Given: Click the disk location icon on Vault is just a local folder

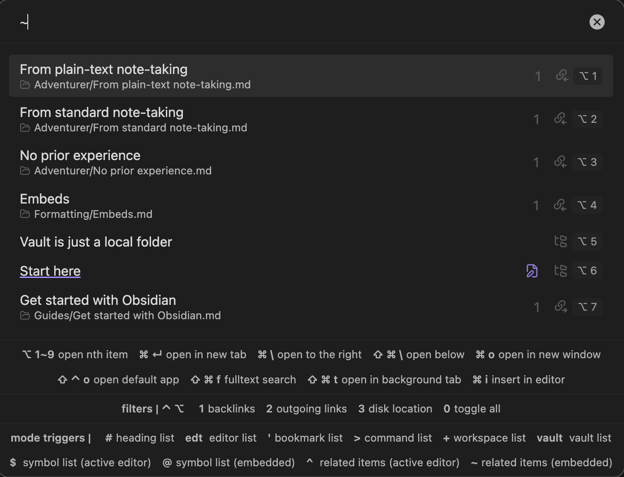Looking at the screenshot, I should [561, 241].
